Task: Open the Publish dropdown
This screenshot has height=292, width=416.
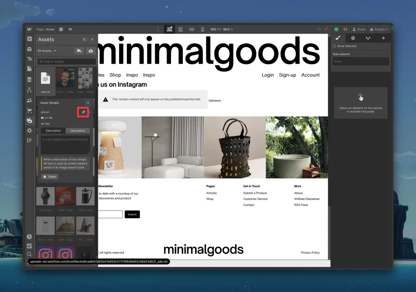Action: (x=379, y=30)
